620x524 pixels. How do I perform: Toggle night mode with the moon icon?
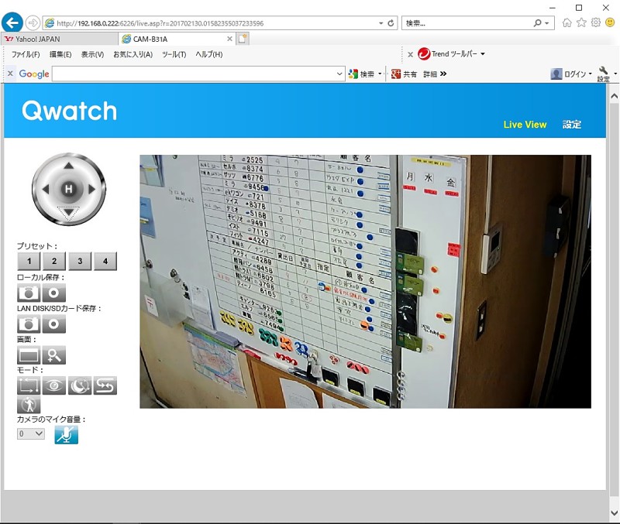click(x=80, y=385)
